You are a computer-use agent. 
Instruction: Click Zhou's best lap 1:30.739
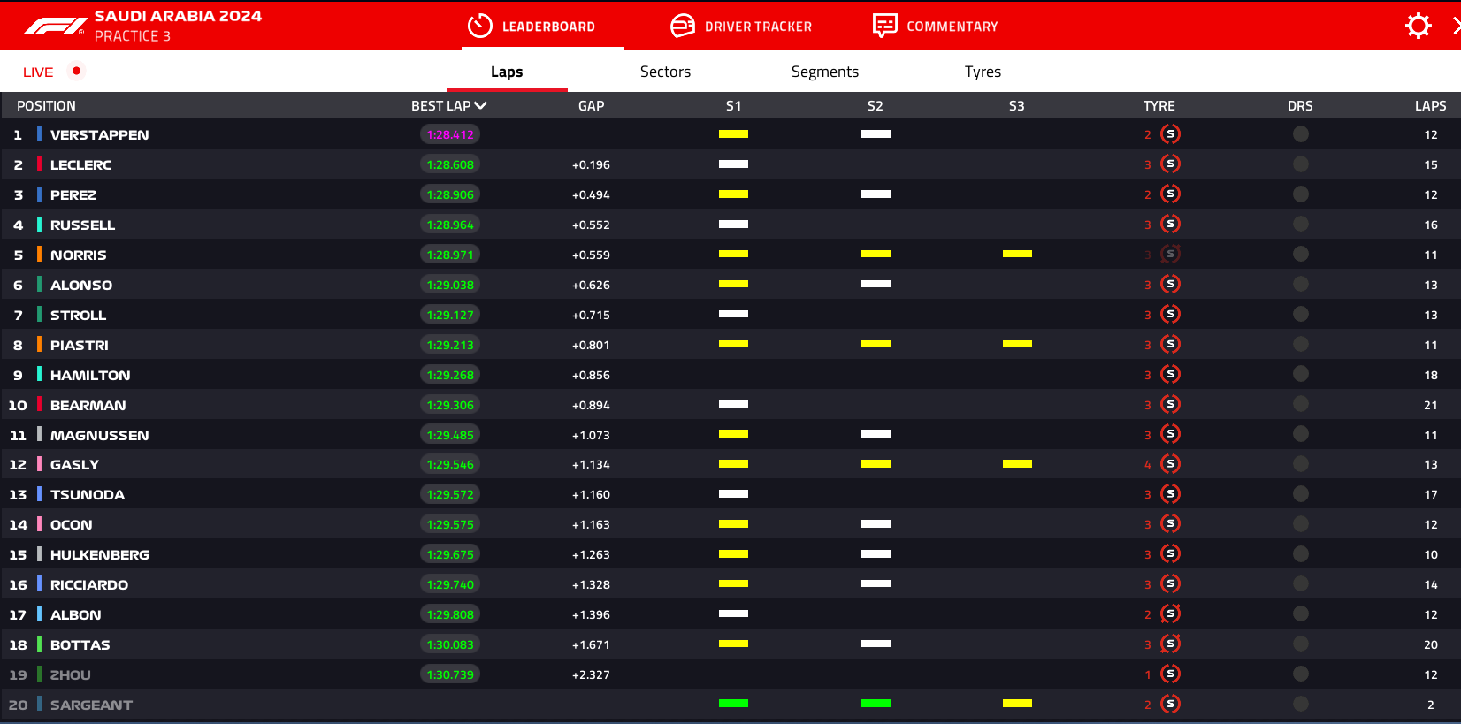coord(450,674)
